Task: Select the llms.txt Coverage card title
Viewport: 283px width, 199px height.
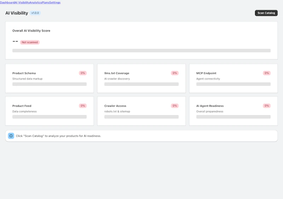Action: [117, 73]
